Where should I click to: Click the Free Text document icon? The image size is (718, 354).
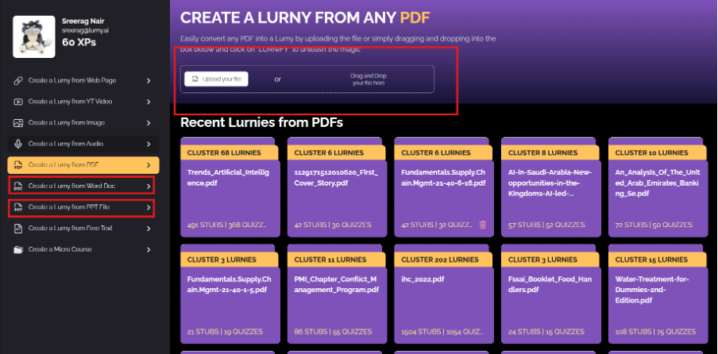tap(18, 229)
